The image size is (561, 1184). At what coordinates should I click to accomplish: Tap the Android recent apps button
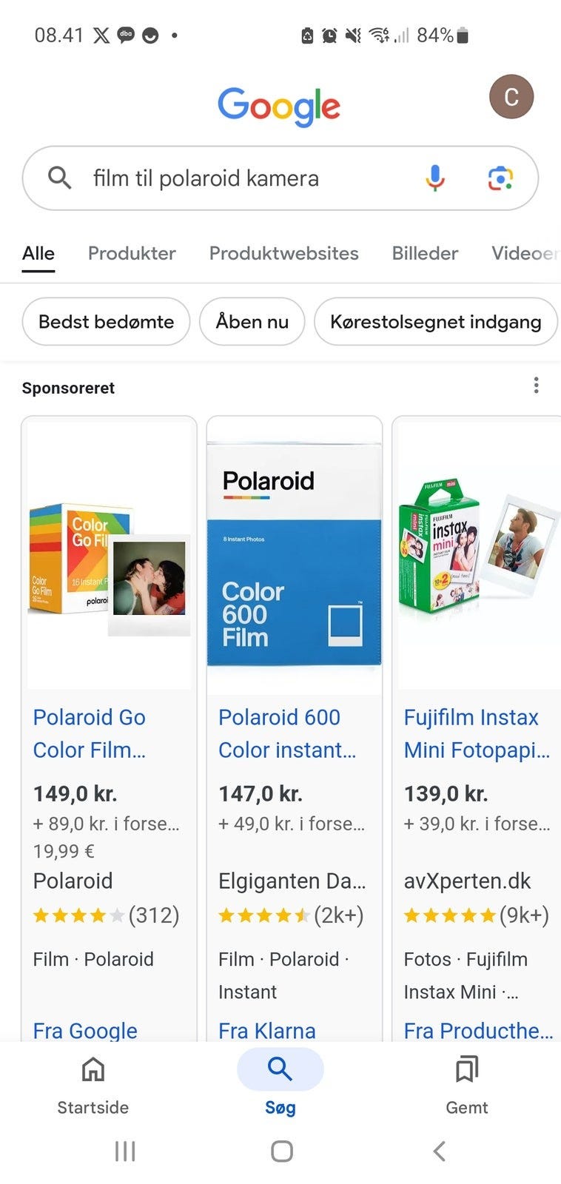pos(125,1151)
